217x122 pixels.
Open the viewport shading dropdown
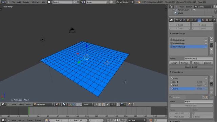[58, 104]
